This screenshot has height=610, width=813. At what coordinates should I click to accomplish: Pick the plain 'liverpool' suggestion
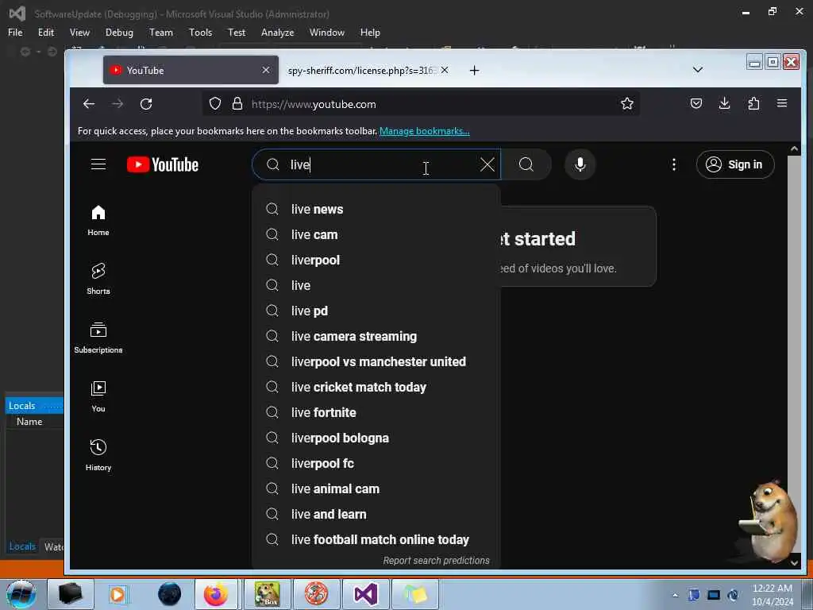[x=376, y=260]
